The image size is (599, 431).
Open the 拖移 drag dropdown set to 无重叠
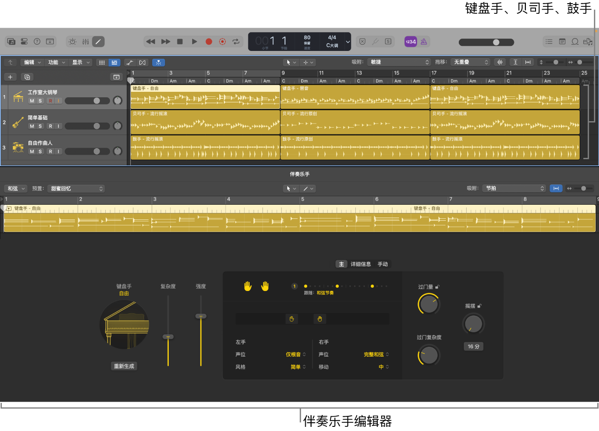470,62
